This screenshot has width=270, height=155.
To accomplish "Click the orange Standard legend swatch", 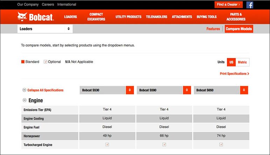I will tap(23, 62).
